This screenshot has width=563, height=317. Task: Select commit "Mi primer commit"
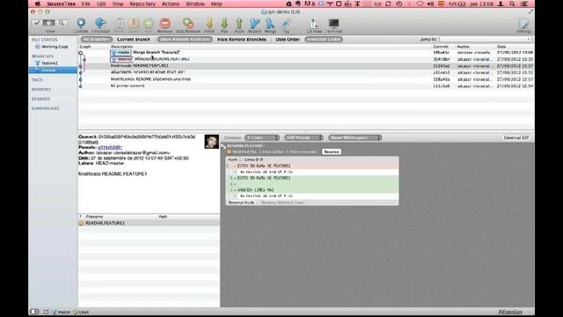coord(306,86)
